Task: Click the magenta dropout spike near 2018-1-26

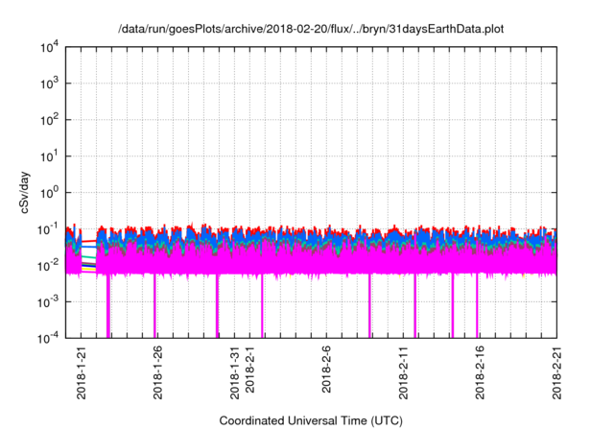Action: coord(155,305)
